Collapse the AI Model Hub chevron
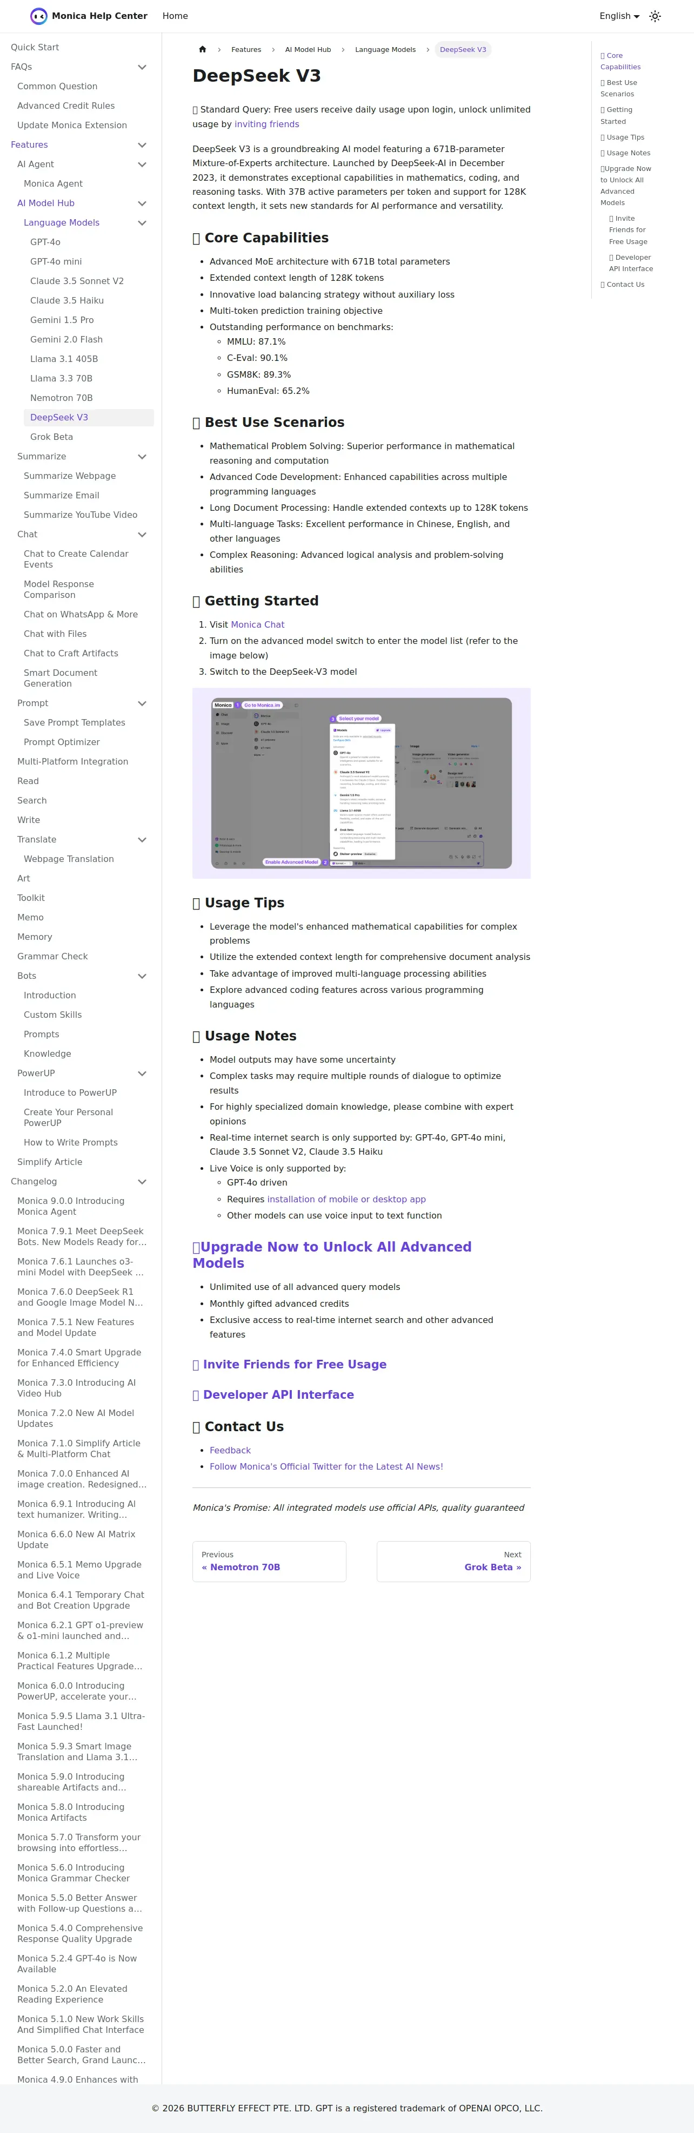Image resolution: width=694 pixels, height=2133 pixels. pos(142,203)
